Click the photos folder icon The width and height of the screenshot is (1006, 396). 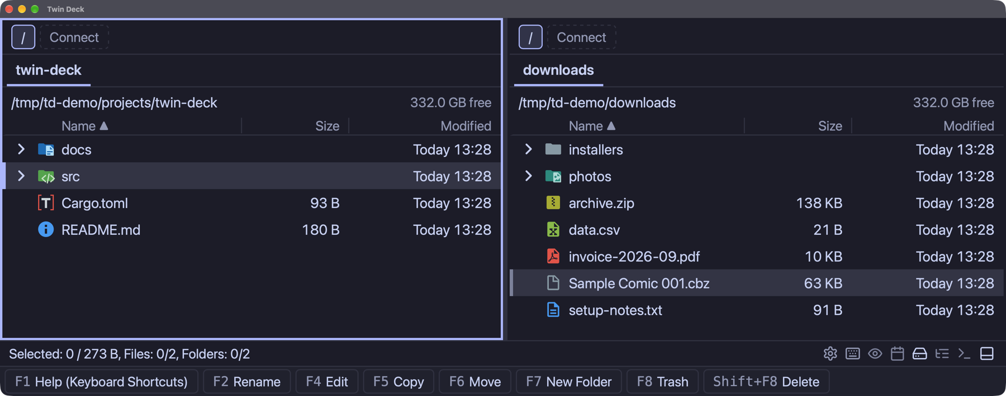(x=553, y=176)
